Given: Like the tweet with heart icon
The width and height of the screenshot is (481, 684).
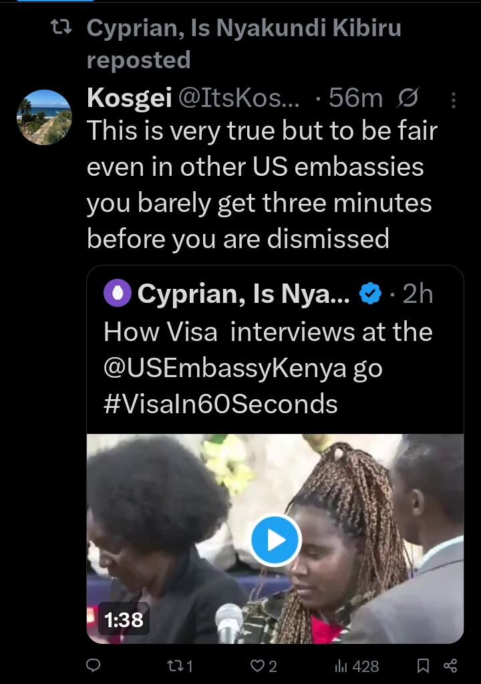Looking at the screenshot, I should (257, 665).
